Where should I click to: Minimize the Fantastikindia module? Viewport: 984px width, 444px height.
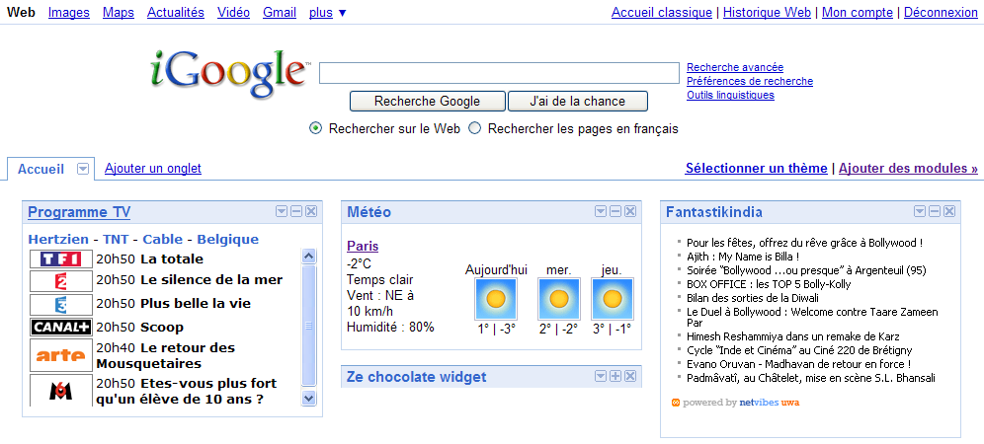[x=935, y=211]
